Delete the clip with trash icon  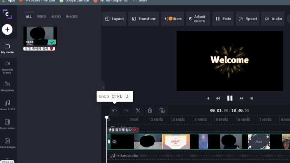click(150, 110)
